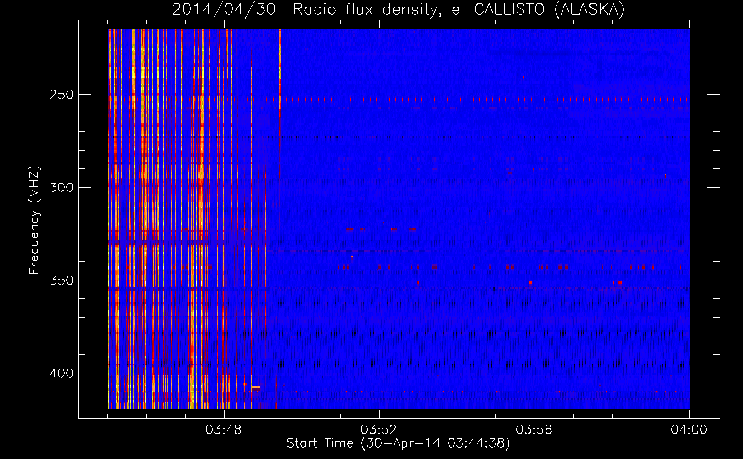Click the 03:56 time tick label
Image resolution: width=743 pixels, height=459 pixels.
[534, 430]
